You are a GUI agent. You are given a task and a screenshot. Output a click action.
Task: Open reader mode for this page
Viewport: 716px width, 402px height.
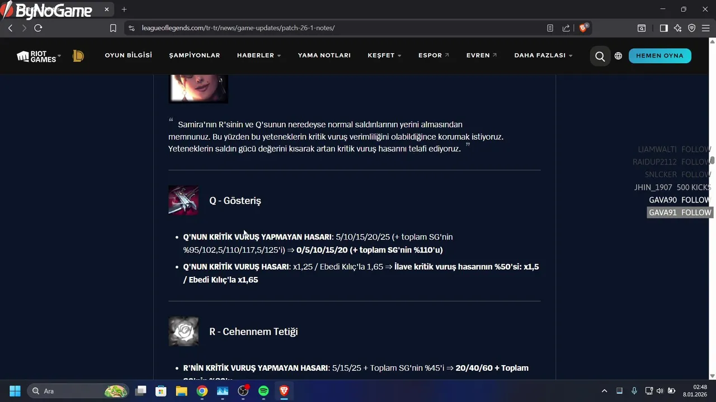tap(550, 28)
